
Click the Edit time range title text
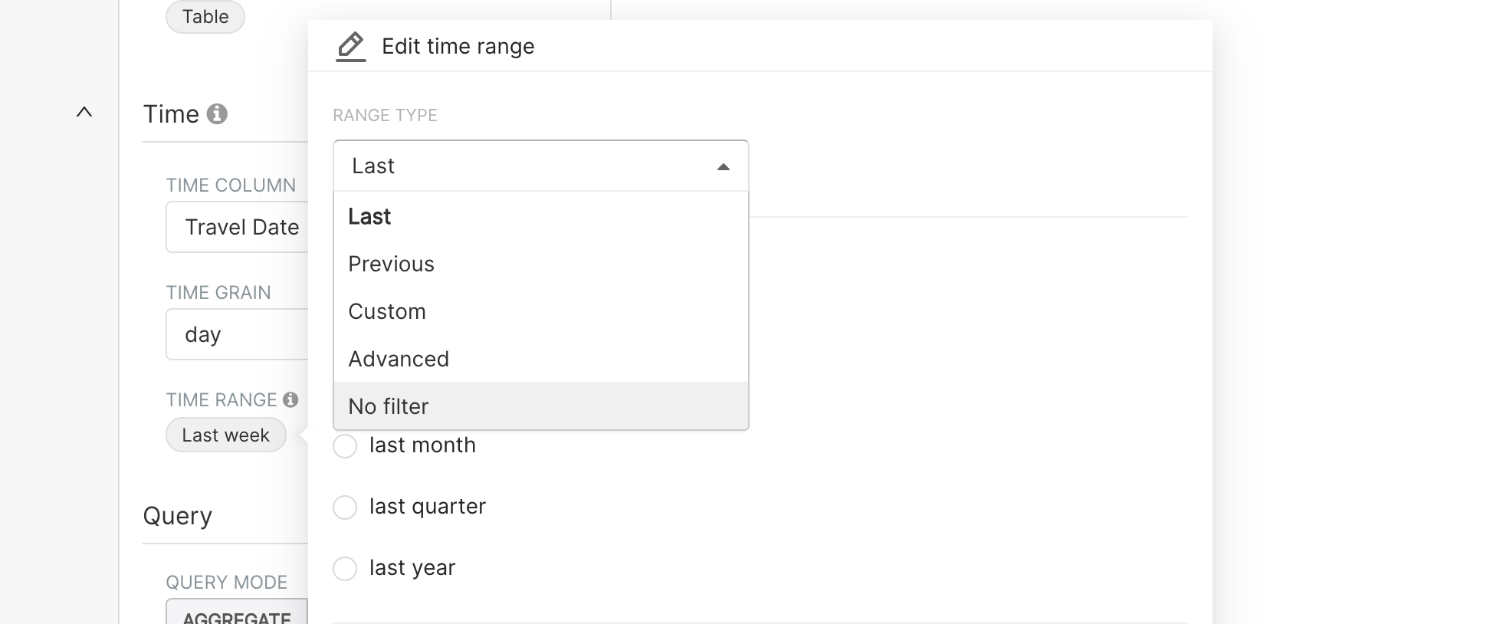(458, 47)
